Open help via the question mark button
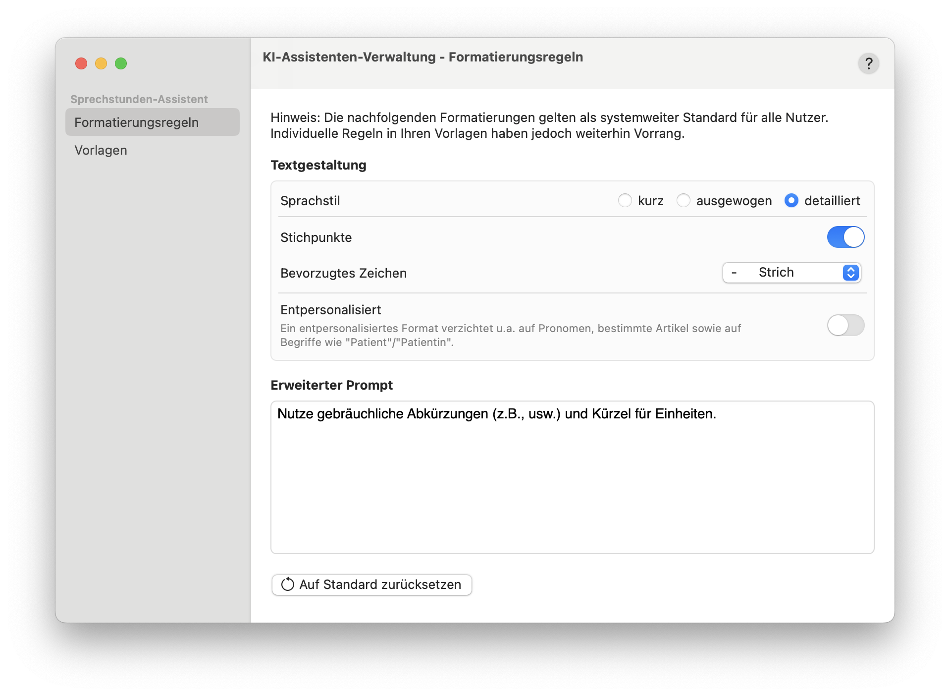The width and height of the screenshot is (950, 696). pos(868,63)
